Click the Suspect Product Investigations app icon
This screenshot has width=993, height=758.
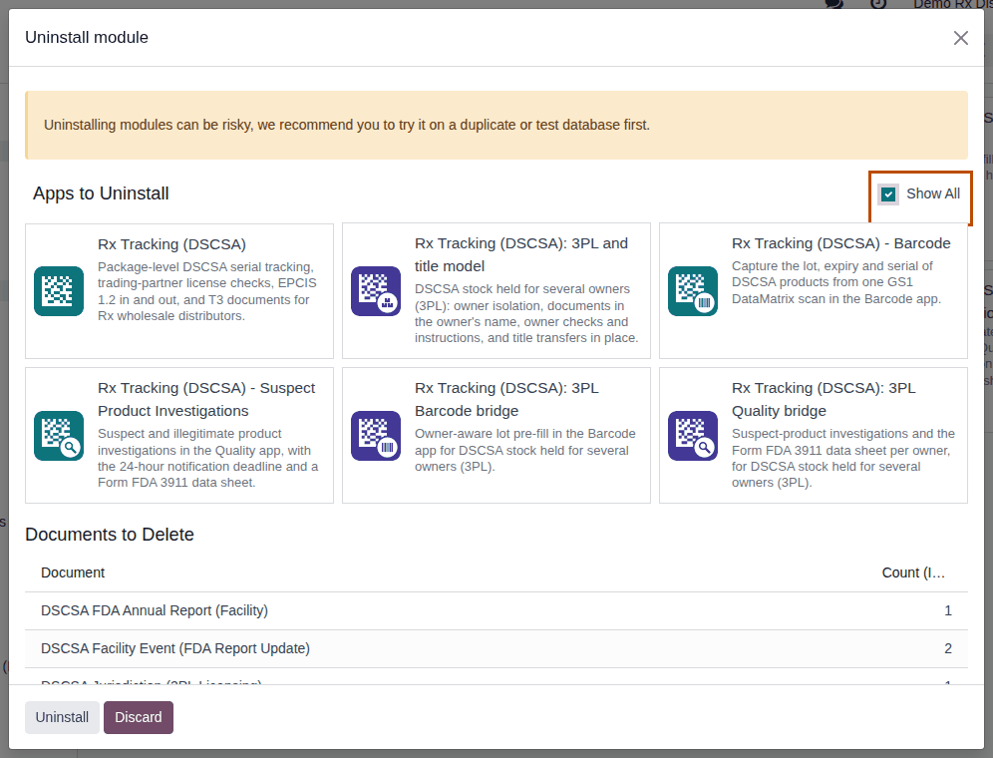pos(59,436)
